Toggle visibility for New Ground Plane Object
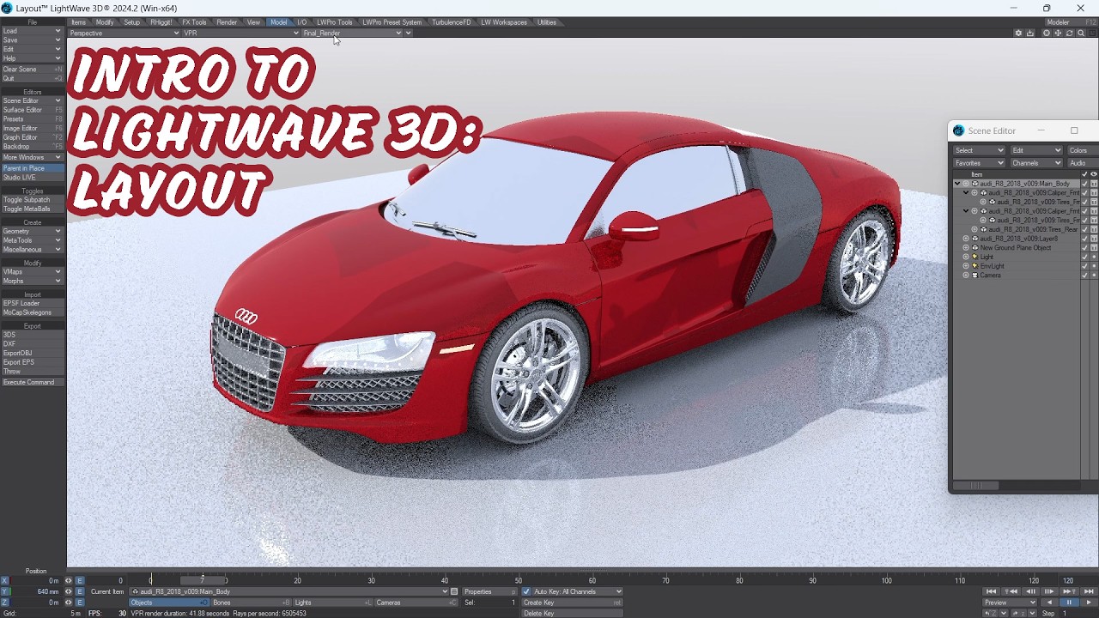The width and height of the screenshot is (1099, 618). [x=1094, y=248]
